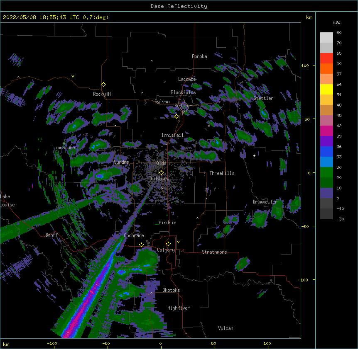The image size is (358, 349).
Task: Click the Cochrane label
Action: (134, 235)
